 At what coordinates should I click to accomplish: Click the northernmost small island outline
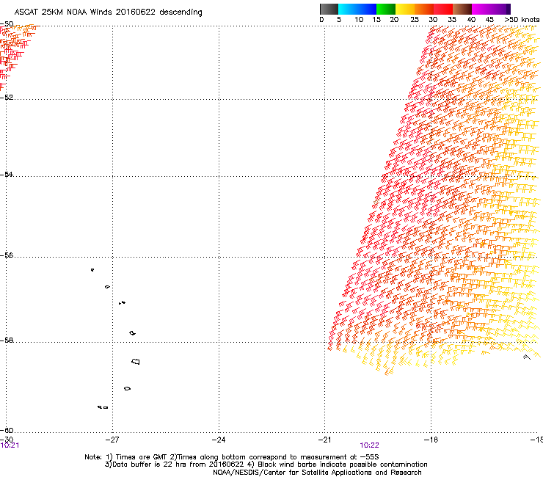[x=92, y=269]
